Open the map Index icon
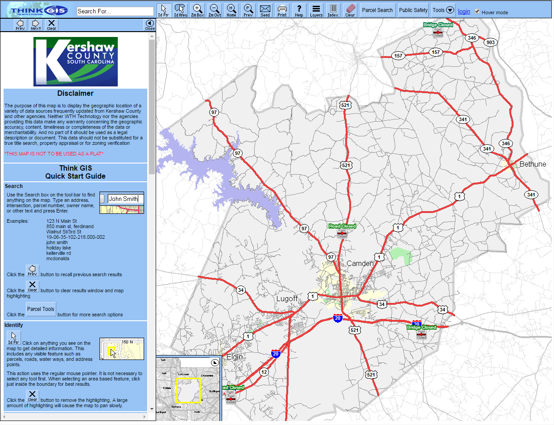This screenshot has width=554, height=425. (333, 10)
